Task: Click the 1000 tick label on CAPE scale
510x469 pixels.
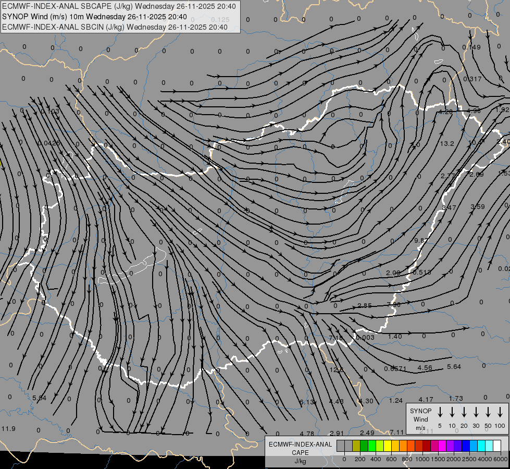Action: click(422, 459)
